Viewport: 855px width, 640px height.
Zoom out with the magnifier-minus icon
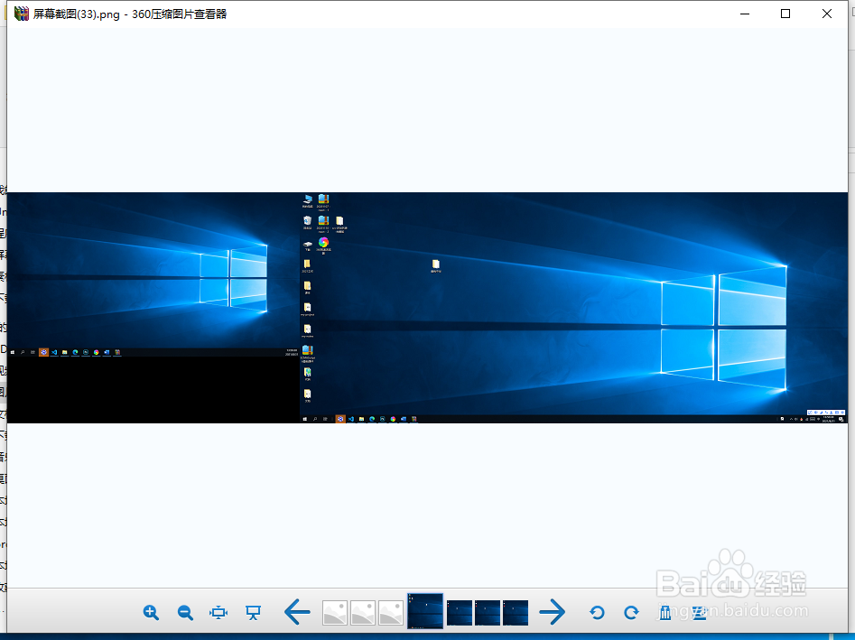point(185,612)
